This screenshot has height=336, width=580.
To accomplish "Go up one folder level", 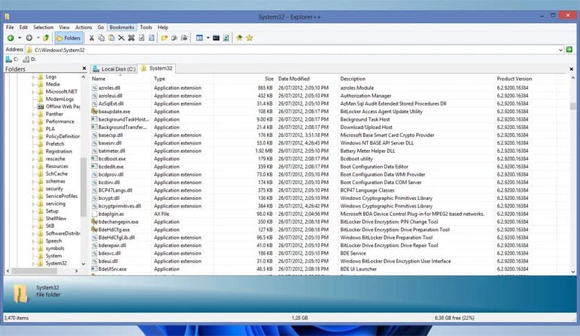I will pyautogui.click(x=46, y=37).
